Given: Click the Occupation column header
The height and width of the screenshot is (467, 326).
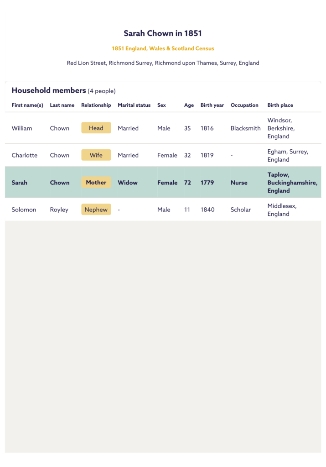Looking at the screenshot, I should click(x=244, y=105).
